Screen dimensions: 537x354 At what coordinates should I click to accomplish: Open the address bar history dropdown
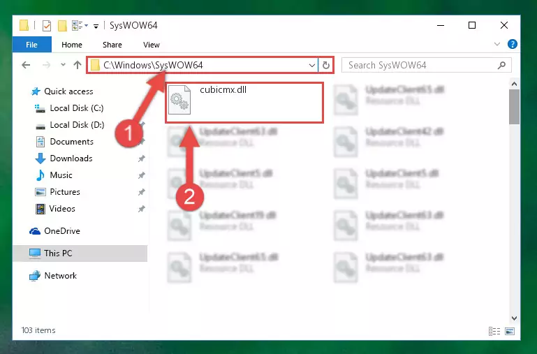click(311, 65)
